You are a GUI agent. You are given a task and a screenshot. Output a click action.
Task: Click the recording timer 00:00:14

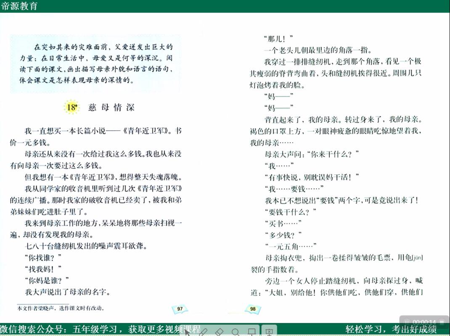click(x=424, y=322)
